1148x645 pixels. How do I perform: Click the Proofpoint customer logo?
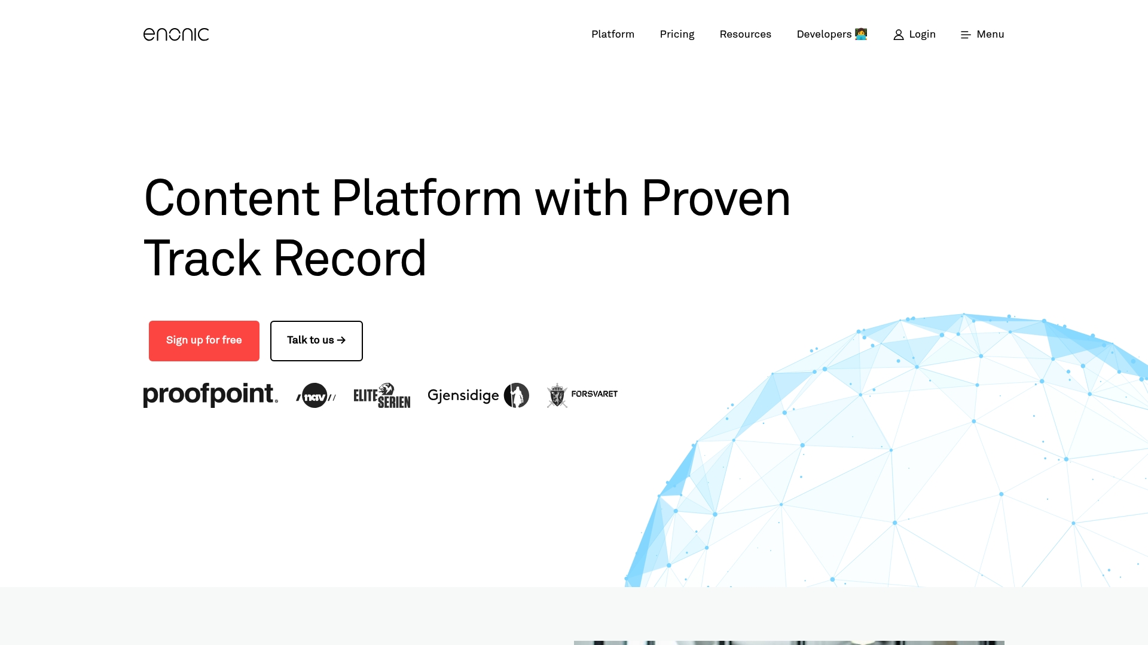pyautogui.click(x=210, y=394)
